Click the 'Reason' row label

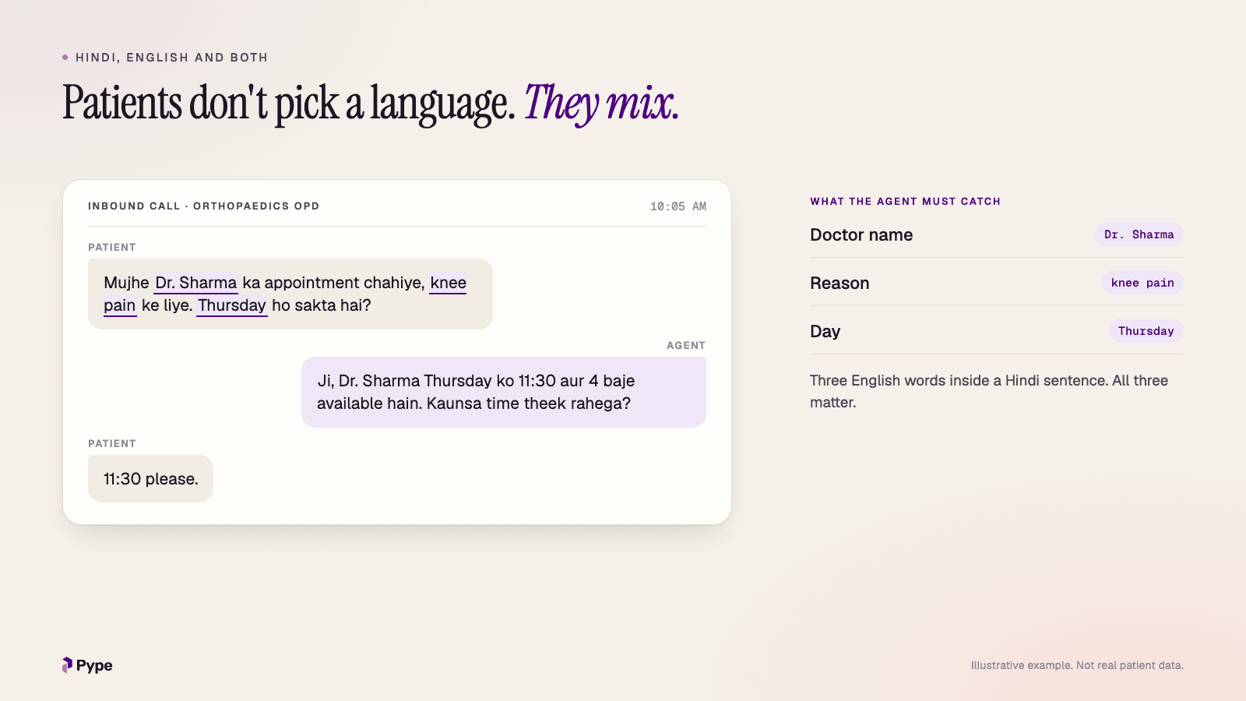tap(839, 284)
